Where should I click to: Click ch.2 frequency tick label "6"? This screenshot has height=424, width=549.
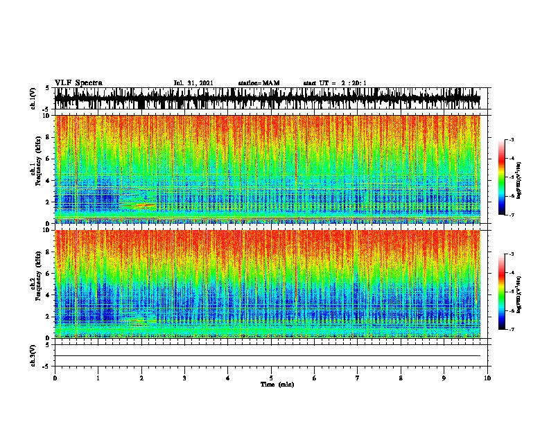(x=49, y=274)
